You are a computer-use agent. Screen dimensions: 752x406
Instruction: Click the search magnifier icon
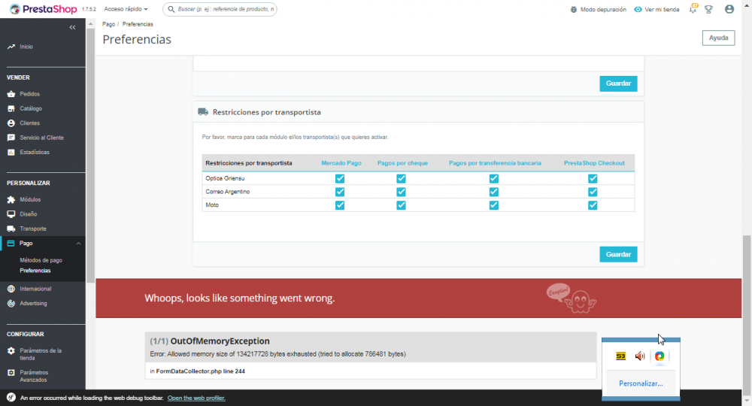[x=171, y=9]
